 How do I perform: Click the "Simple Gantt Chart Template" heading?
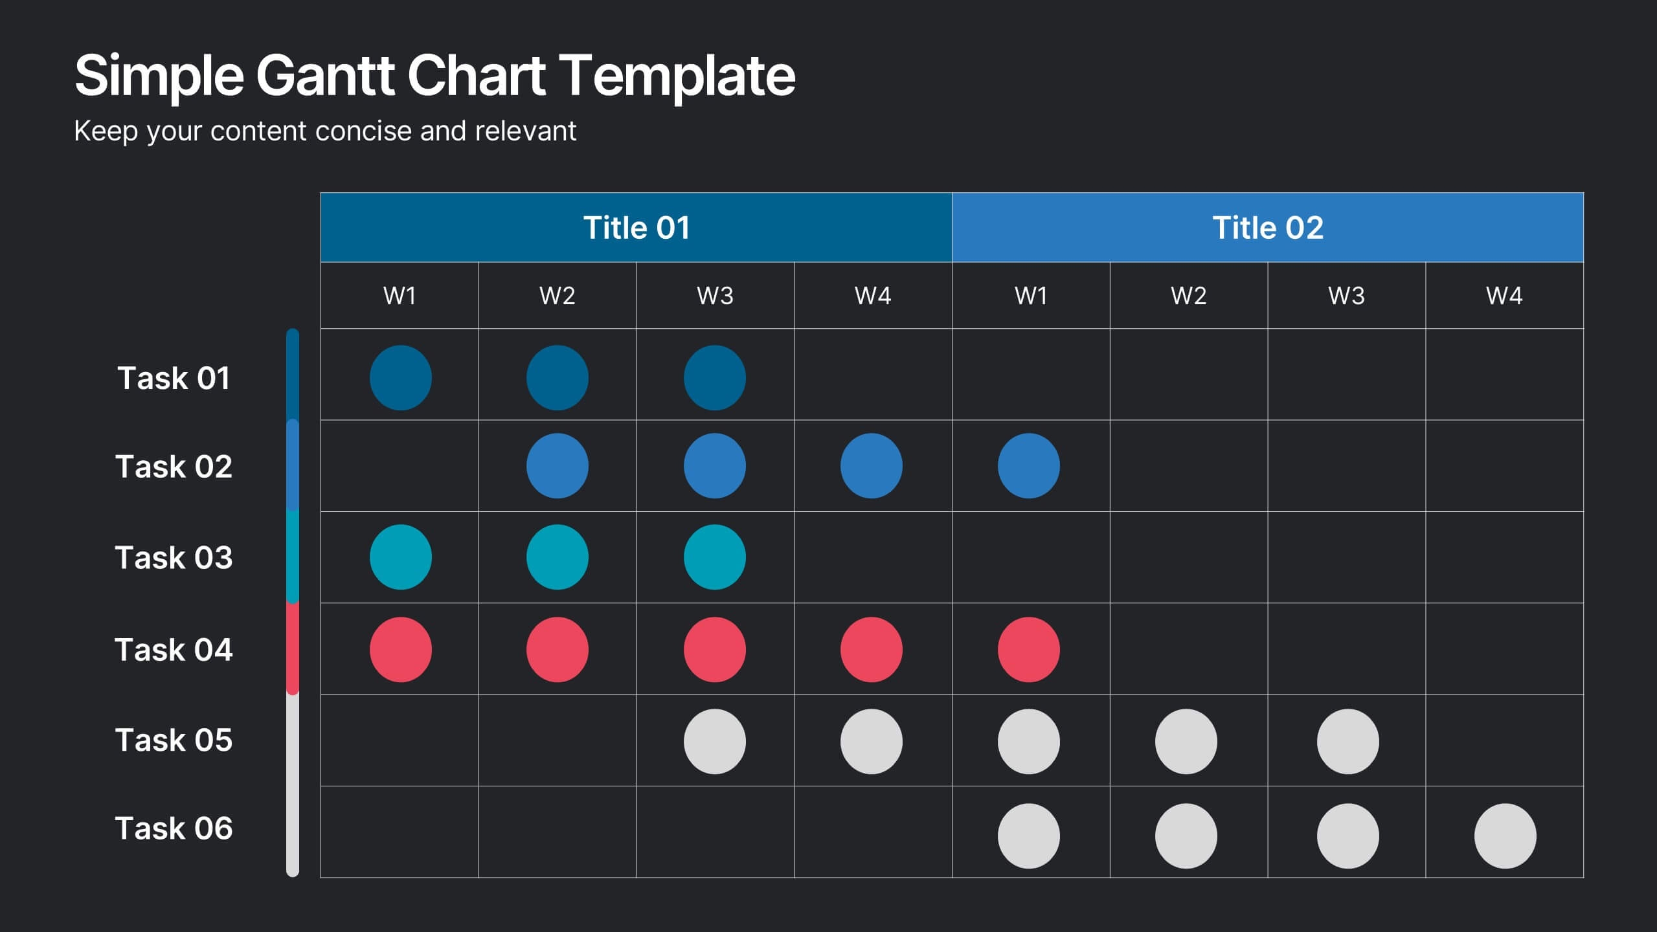coord(434,75)
